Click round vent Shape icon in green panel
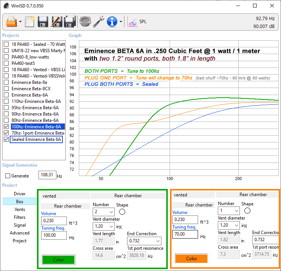 coord(122,212)
